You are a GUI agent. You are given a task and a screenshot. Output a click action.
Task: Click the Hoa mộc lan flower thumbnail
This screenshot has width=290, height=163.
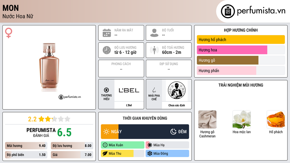pyautogui.click(x=242, y=119)
